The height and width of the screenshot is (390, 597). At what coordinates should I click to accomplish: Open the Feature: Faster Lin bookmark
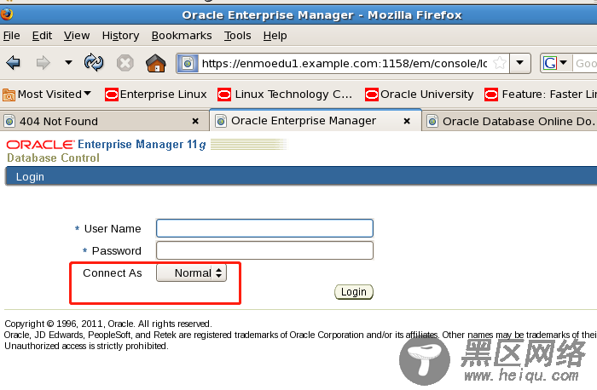pos(540,94)
